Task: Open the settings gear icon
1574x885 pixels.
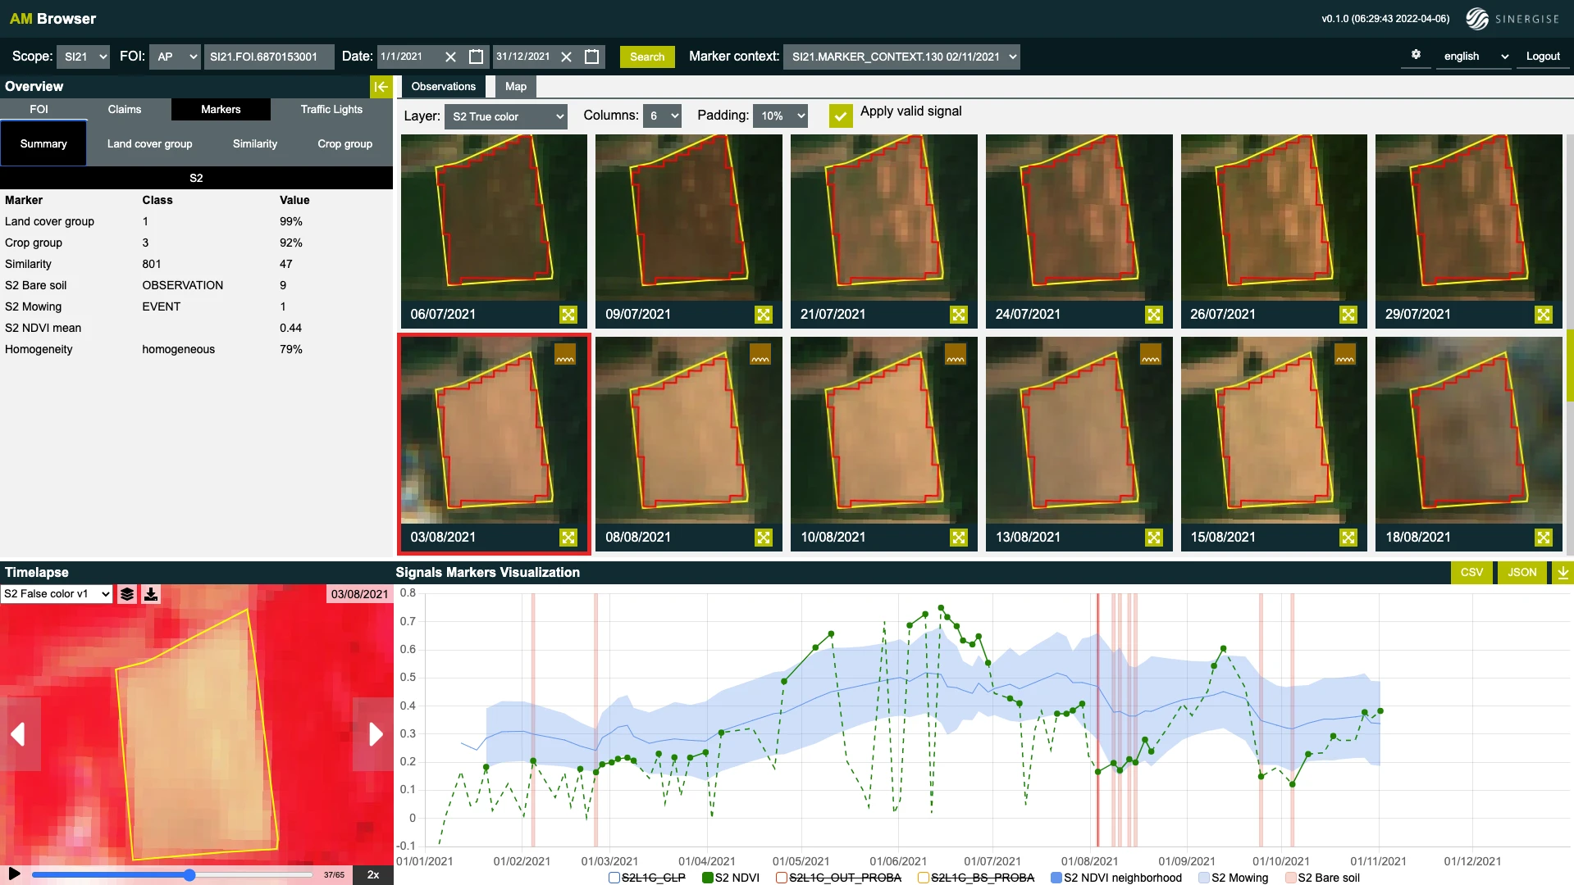Action: (x=1416, y=55)
